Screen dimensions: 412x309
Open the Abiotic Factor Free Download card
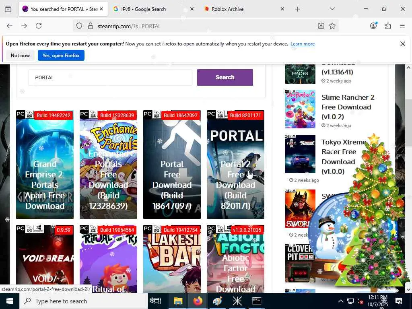(x=235, y=259)
